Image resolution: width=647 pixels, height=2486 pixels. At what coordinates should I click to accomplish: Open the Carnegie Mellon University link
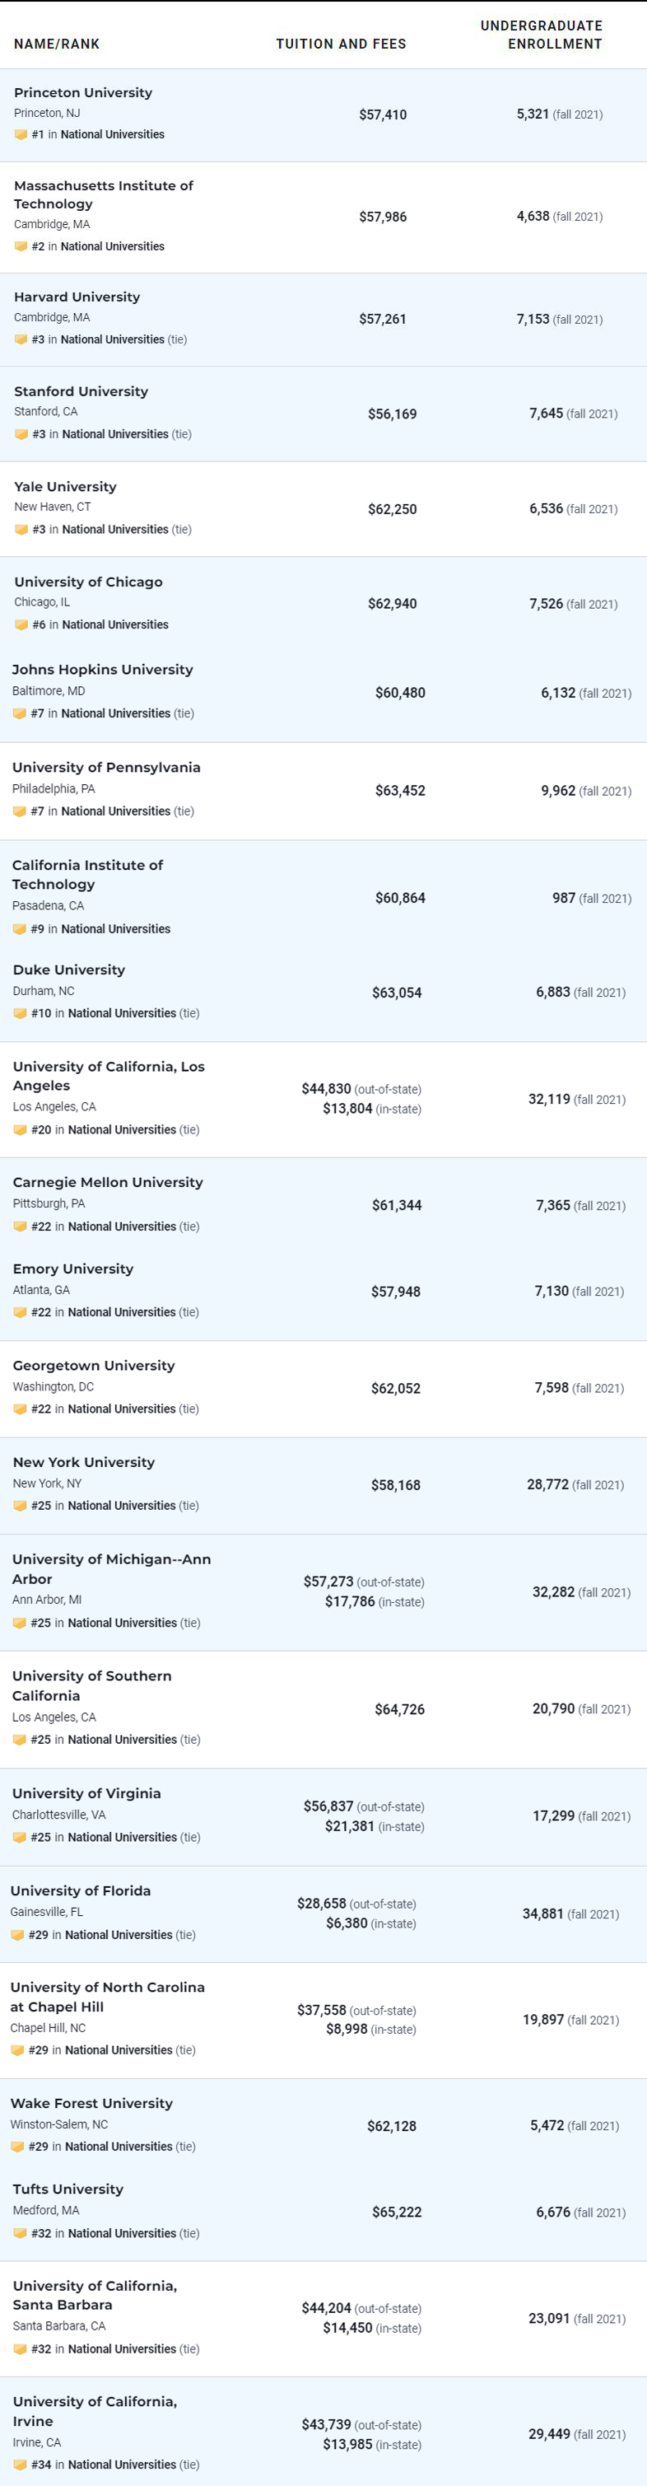coord(108,1182)
